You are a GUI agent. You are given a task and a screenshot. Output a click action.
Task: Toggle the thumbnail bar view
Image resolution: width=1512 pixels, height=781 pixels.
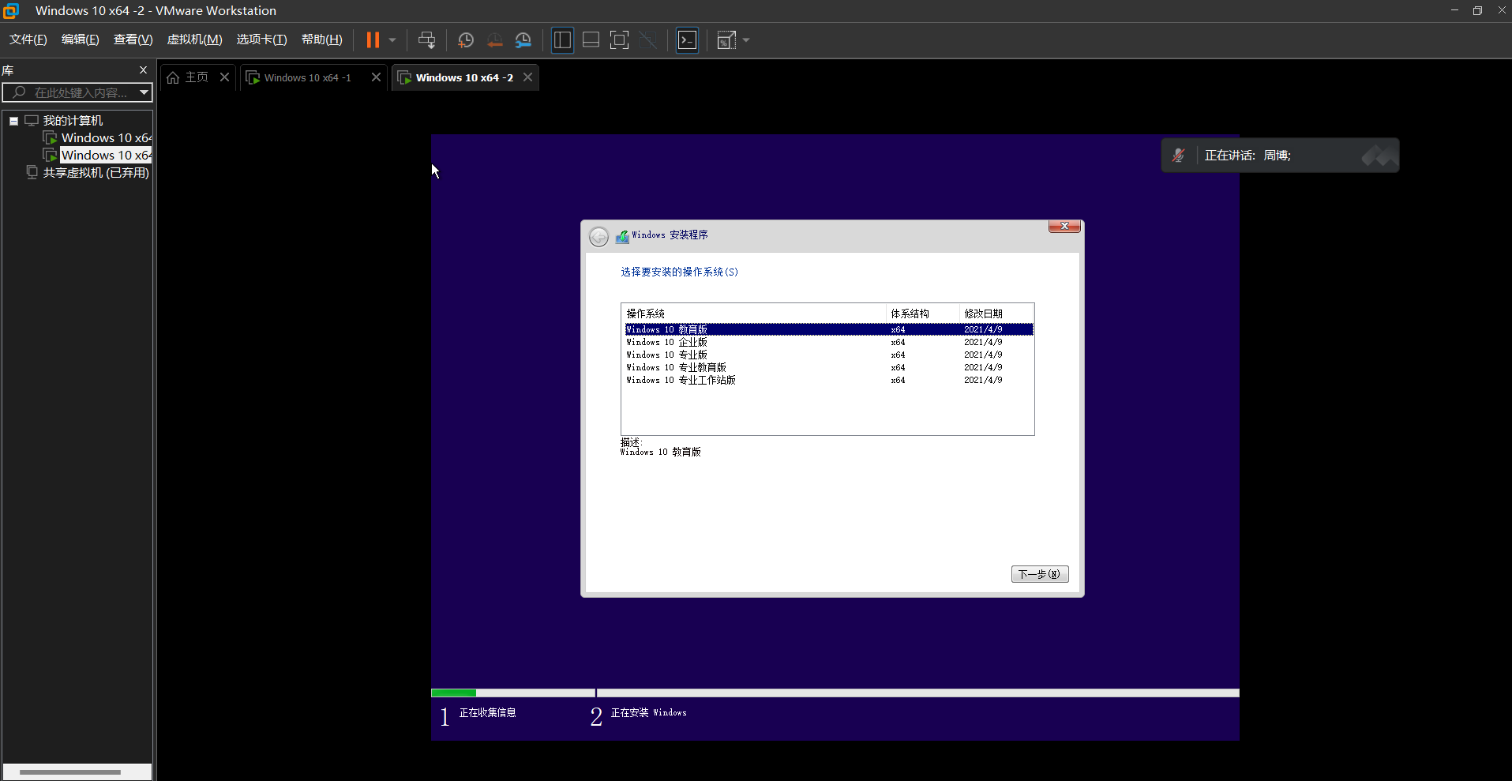coord(591,40)
